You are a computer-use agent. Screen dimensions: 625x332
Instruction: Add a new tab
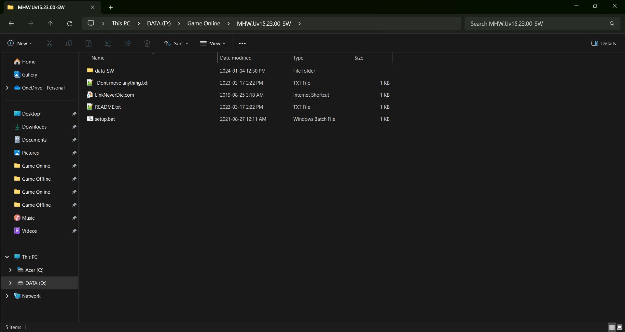point(111,7)
